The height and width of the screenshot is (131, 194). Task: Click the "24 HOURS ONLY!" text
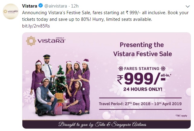142,90
